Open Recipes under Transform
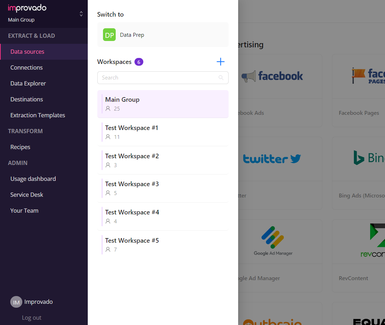 (20, 147)
